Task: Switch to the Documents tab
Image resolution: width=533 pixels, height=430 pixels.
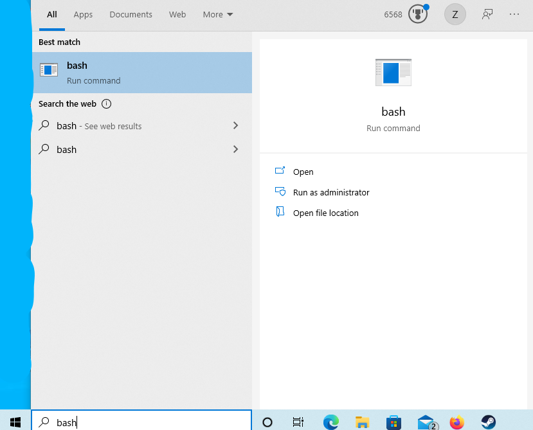Action: tap(131, 14)
